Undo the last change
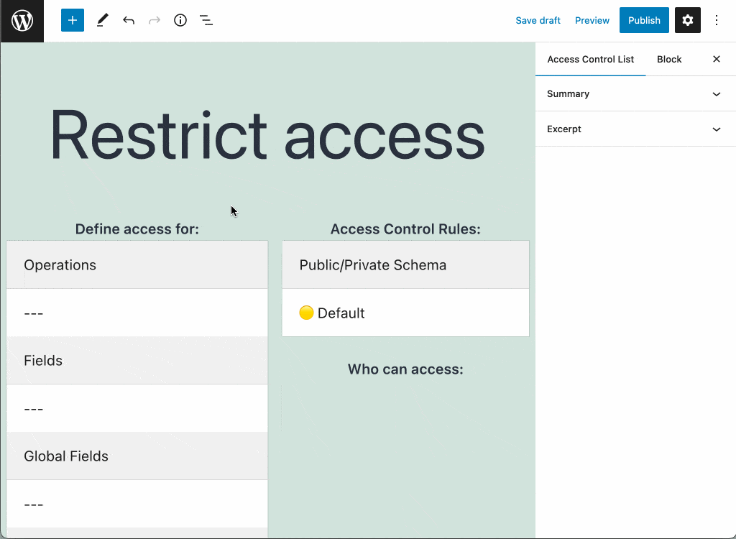The image size is (736, 539). click(x=129, y=20)
